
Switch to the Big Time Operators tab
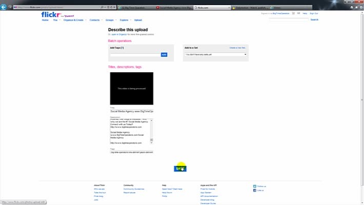(136, 8)
